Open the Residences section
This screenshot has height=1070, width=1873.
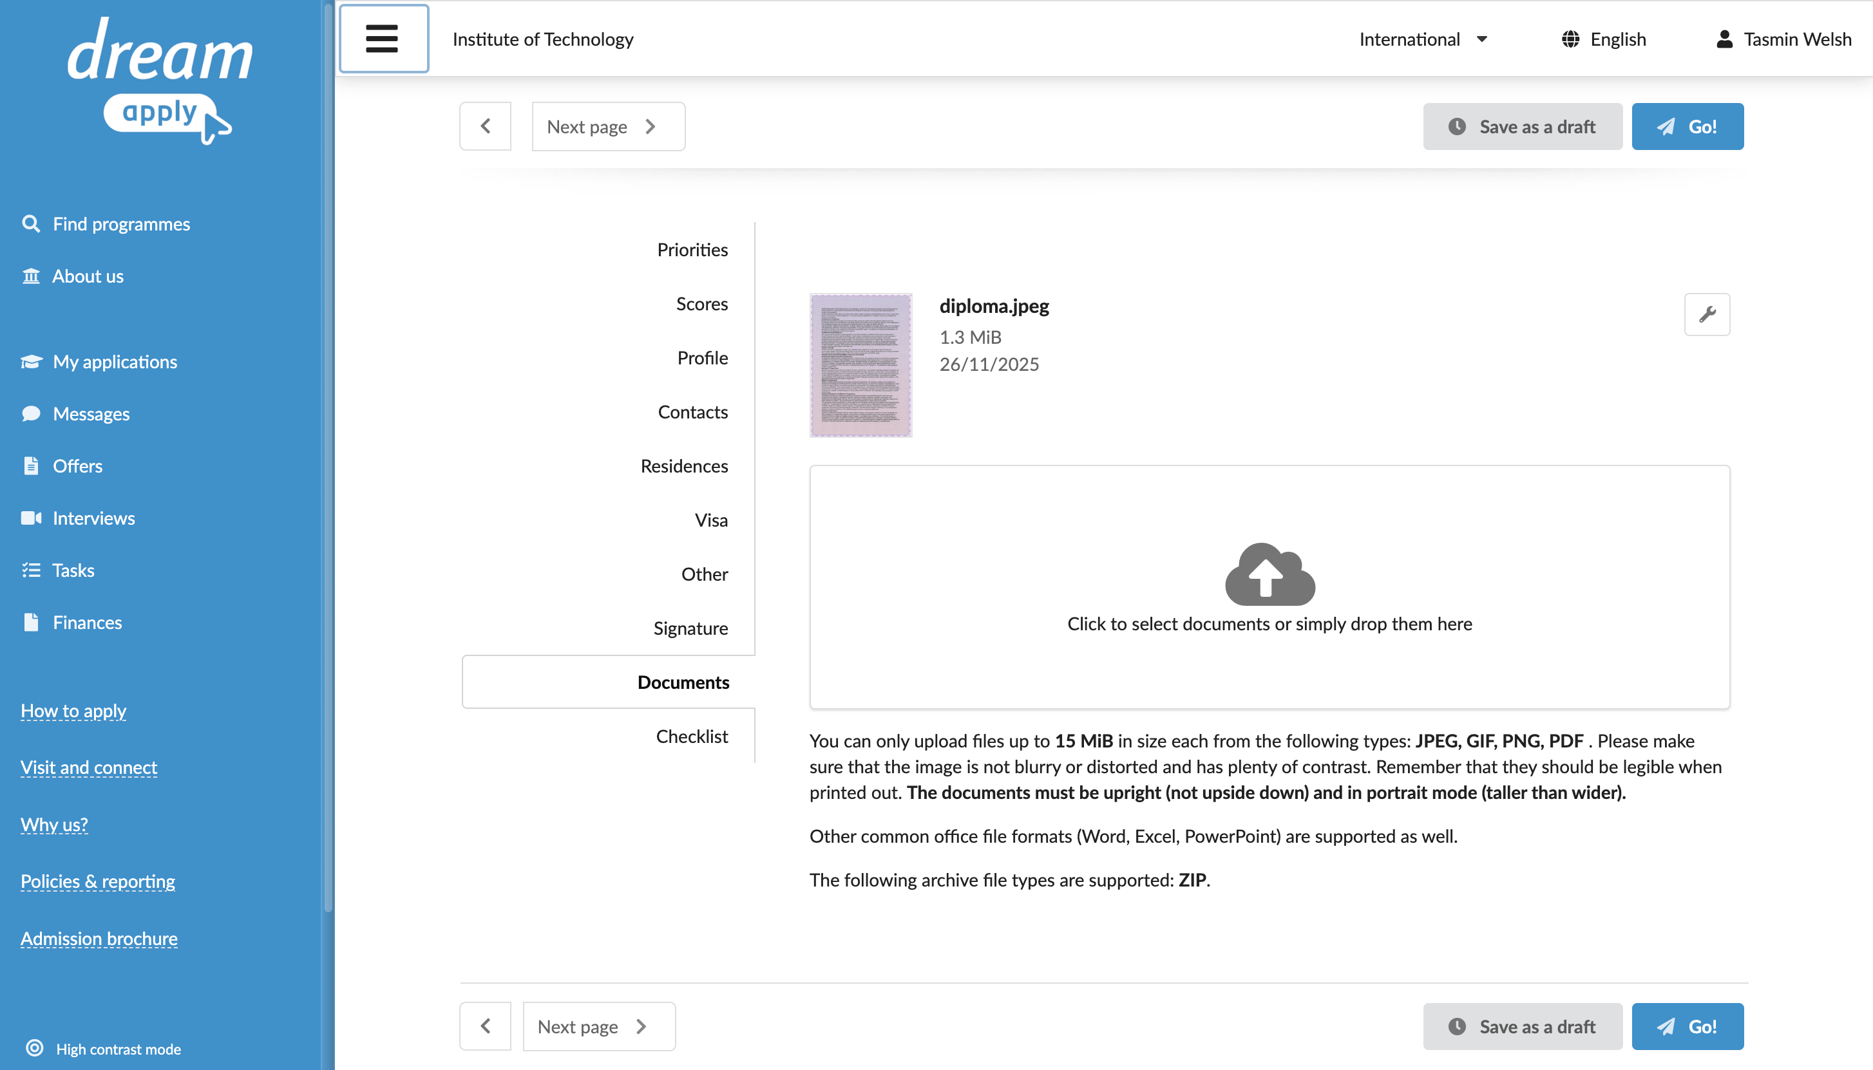[x=685, y=466]
